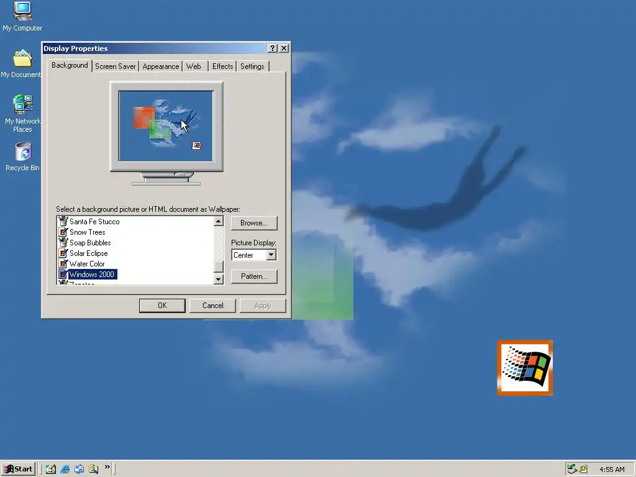Select Windows 2000 wallpaper entry

(92, 274)
